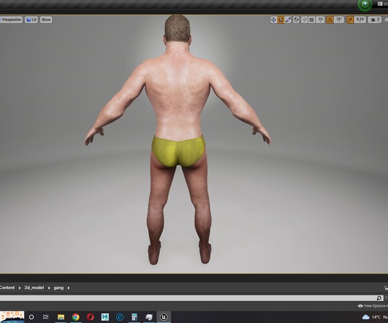This screenshot has height=323, width=388.
Task: Open Task View on taskbar
Action: [x=46, y=317]
